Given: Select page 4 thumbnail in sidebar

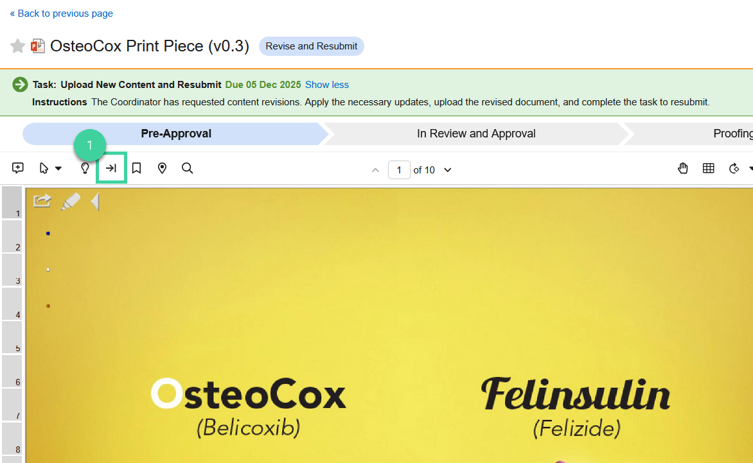Looking at the screenshot, I should (12, 302).
